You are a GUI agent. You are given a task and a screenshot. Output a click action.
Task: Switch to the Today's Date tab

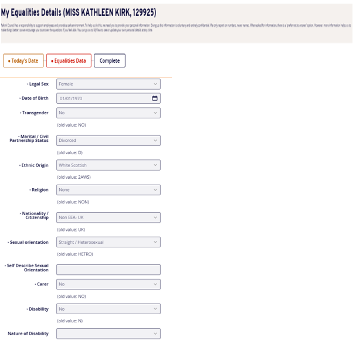tap(23, 61)
